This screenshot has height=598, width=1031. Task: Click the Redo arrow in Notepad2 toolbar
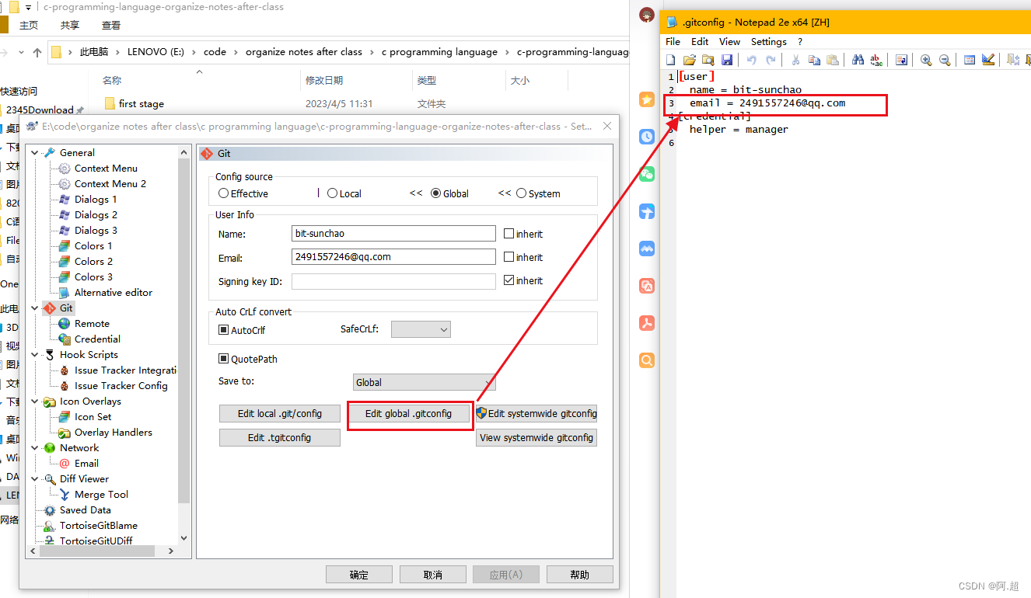(x=771, y=60)
